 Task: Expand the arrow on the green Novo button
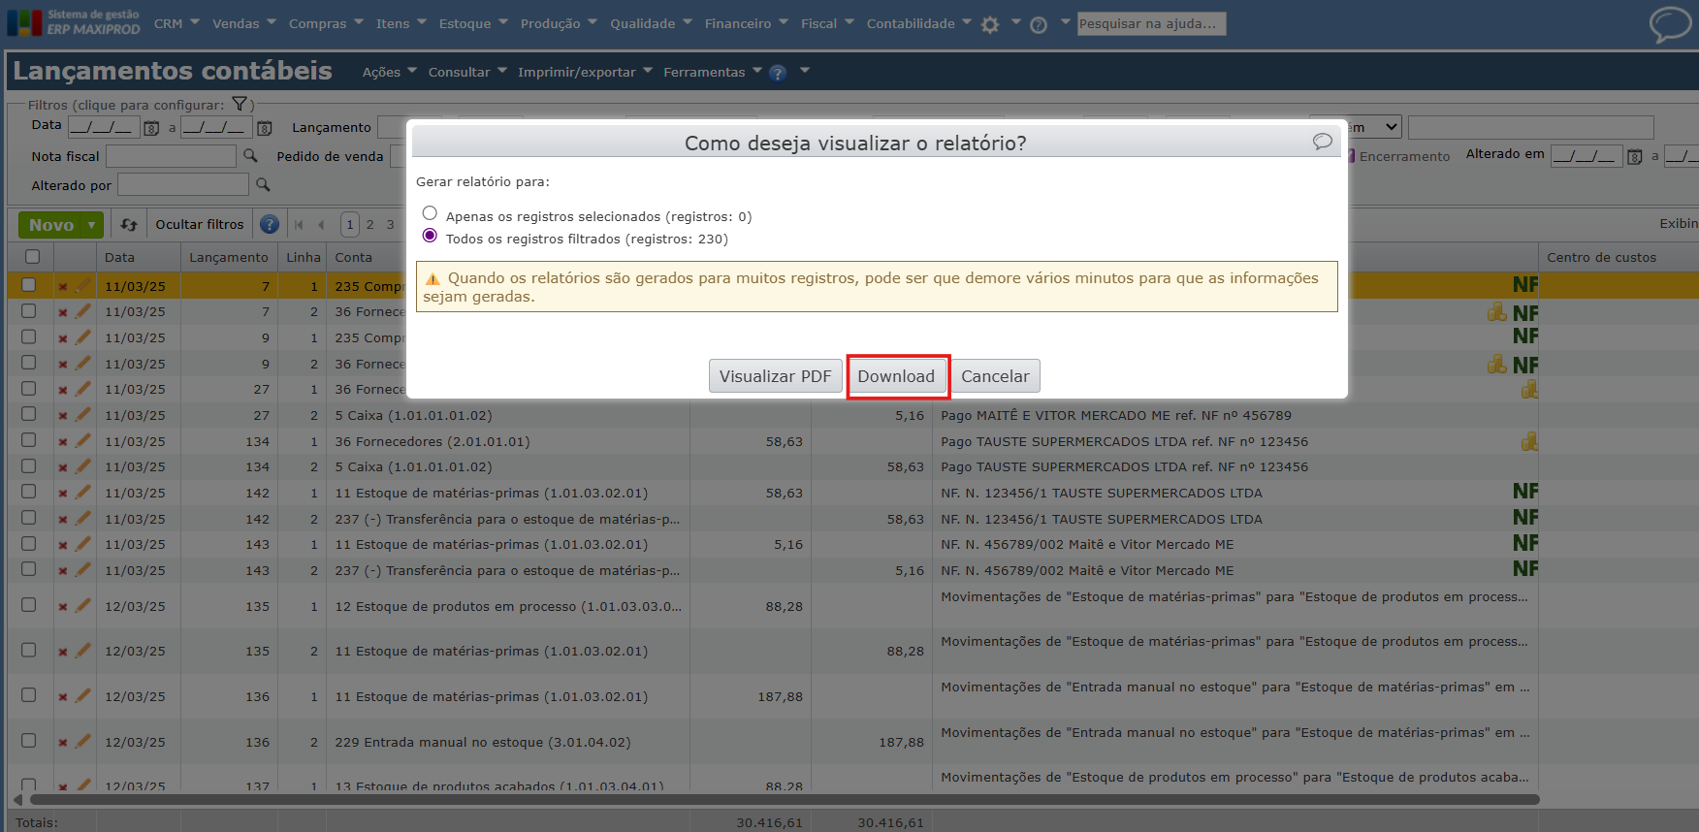92,225
